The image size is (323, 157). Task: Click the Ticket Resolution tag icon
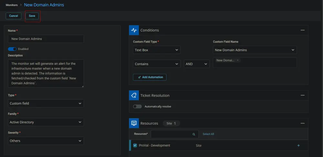[x=134, y=95]
